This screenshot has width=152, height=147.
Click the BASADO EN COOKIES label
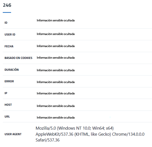(18, 58)
